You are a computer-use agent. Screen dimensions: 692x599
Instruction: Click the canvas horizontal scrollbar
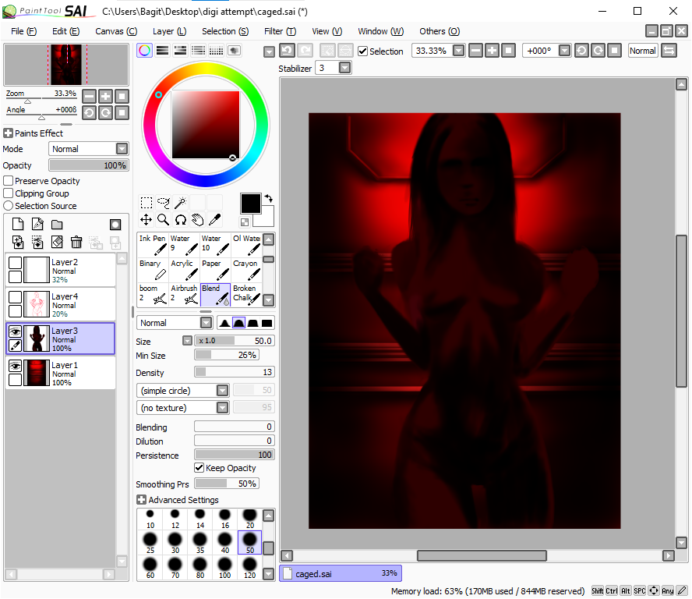(x=482, y=555)
